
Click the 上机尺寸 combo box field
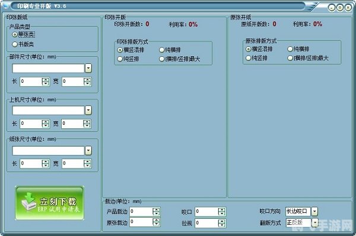coord(49,111)
